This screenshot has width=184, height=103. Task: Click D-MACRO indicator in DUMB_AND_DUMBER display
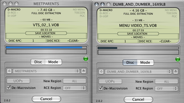pyautogui.click(x=106, y=10)
